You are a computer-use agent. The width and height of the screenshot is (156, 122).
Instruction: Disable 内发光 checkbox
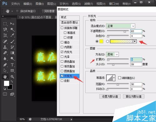point(62,52)
